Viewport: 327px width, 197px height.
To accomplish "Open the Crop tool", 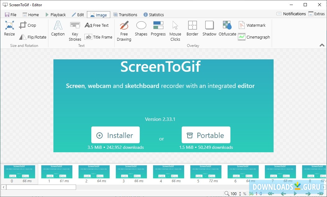I will (x=27, y=25).
